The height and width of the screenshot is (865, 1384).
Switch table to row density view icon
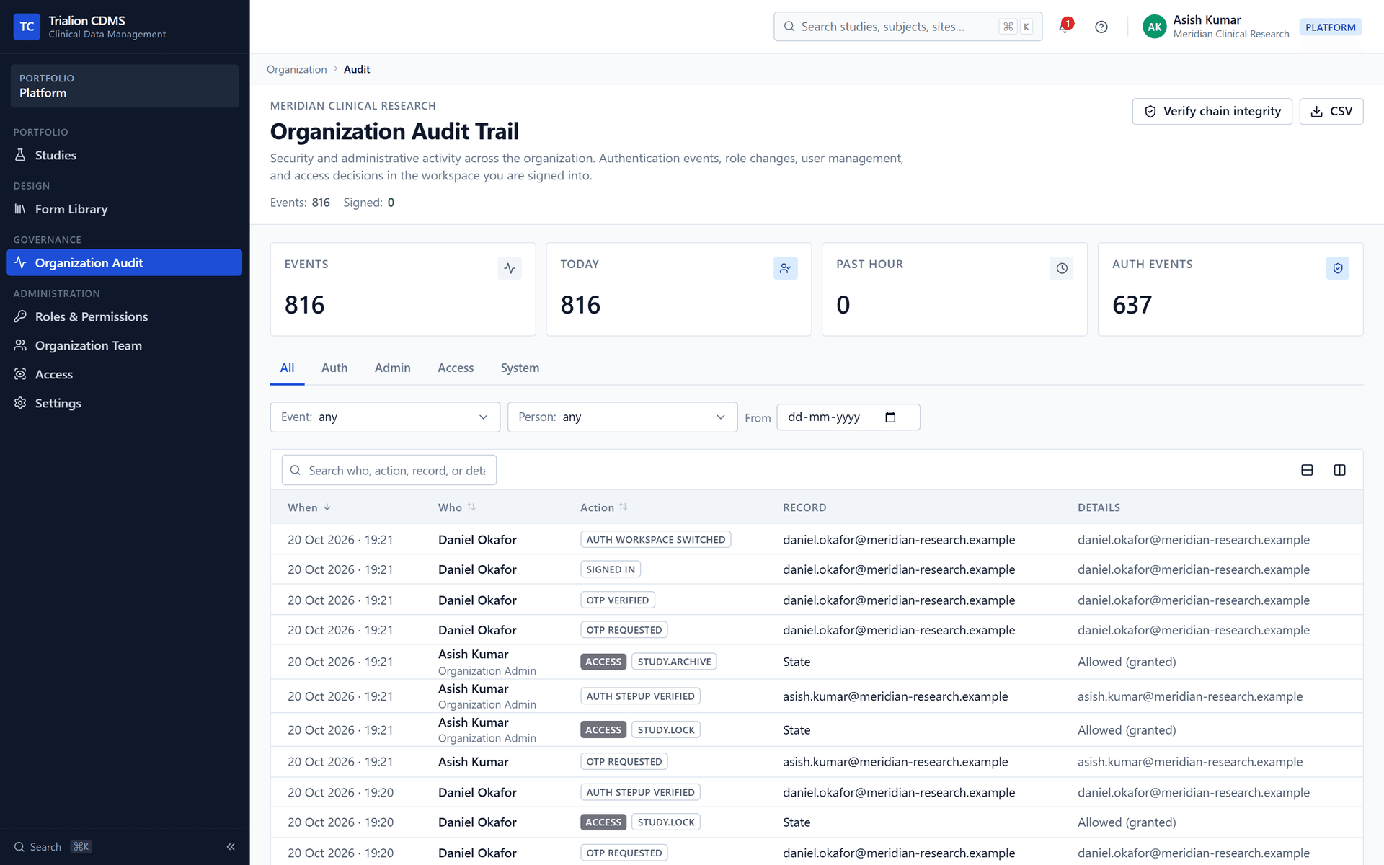pyautogui.click(x=1307, y=470)
